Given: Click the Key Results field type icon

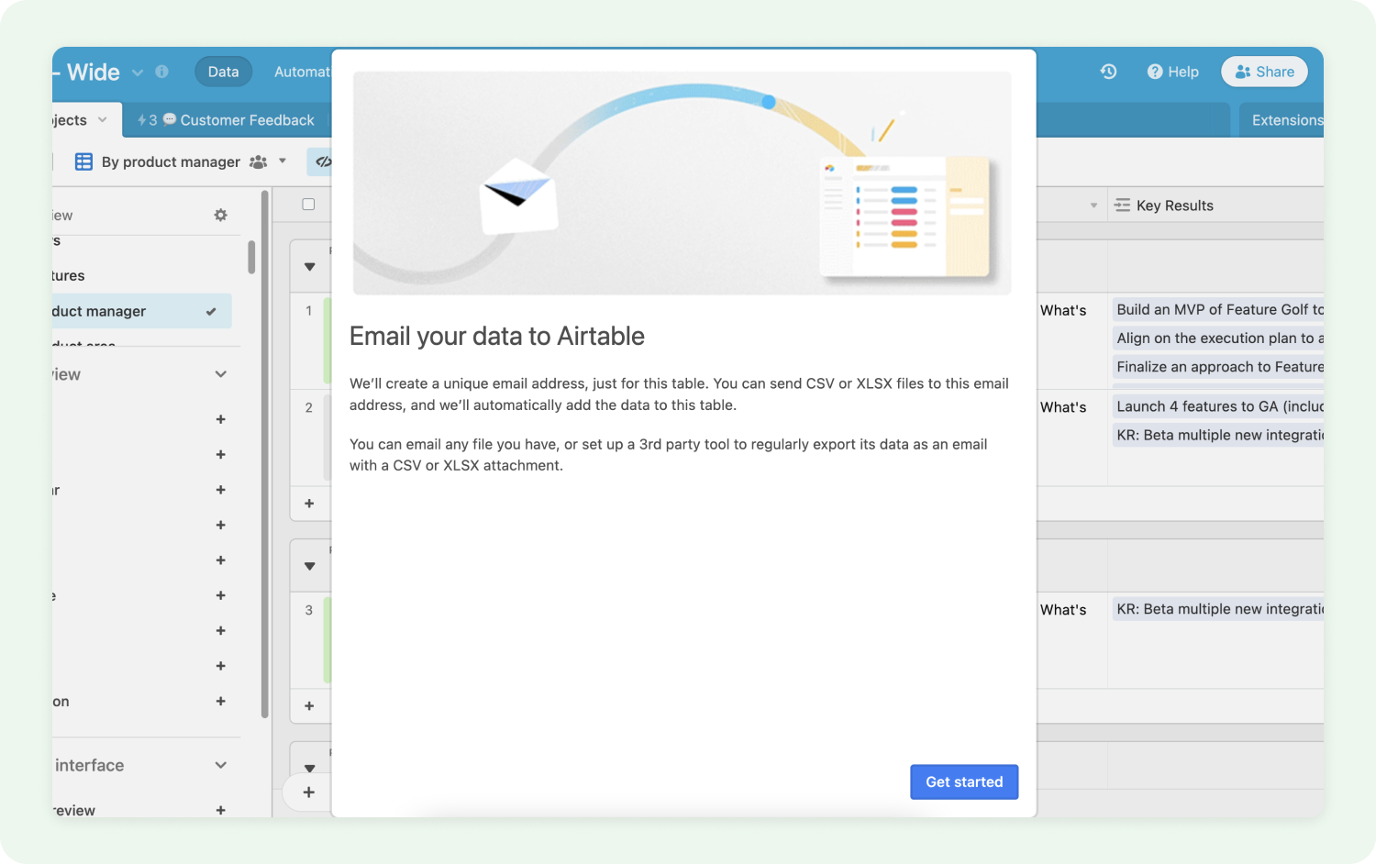Looking at the screenshot, I should coord(1122,205).
